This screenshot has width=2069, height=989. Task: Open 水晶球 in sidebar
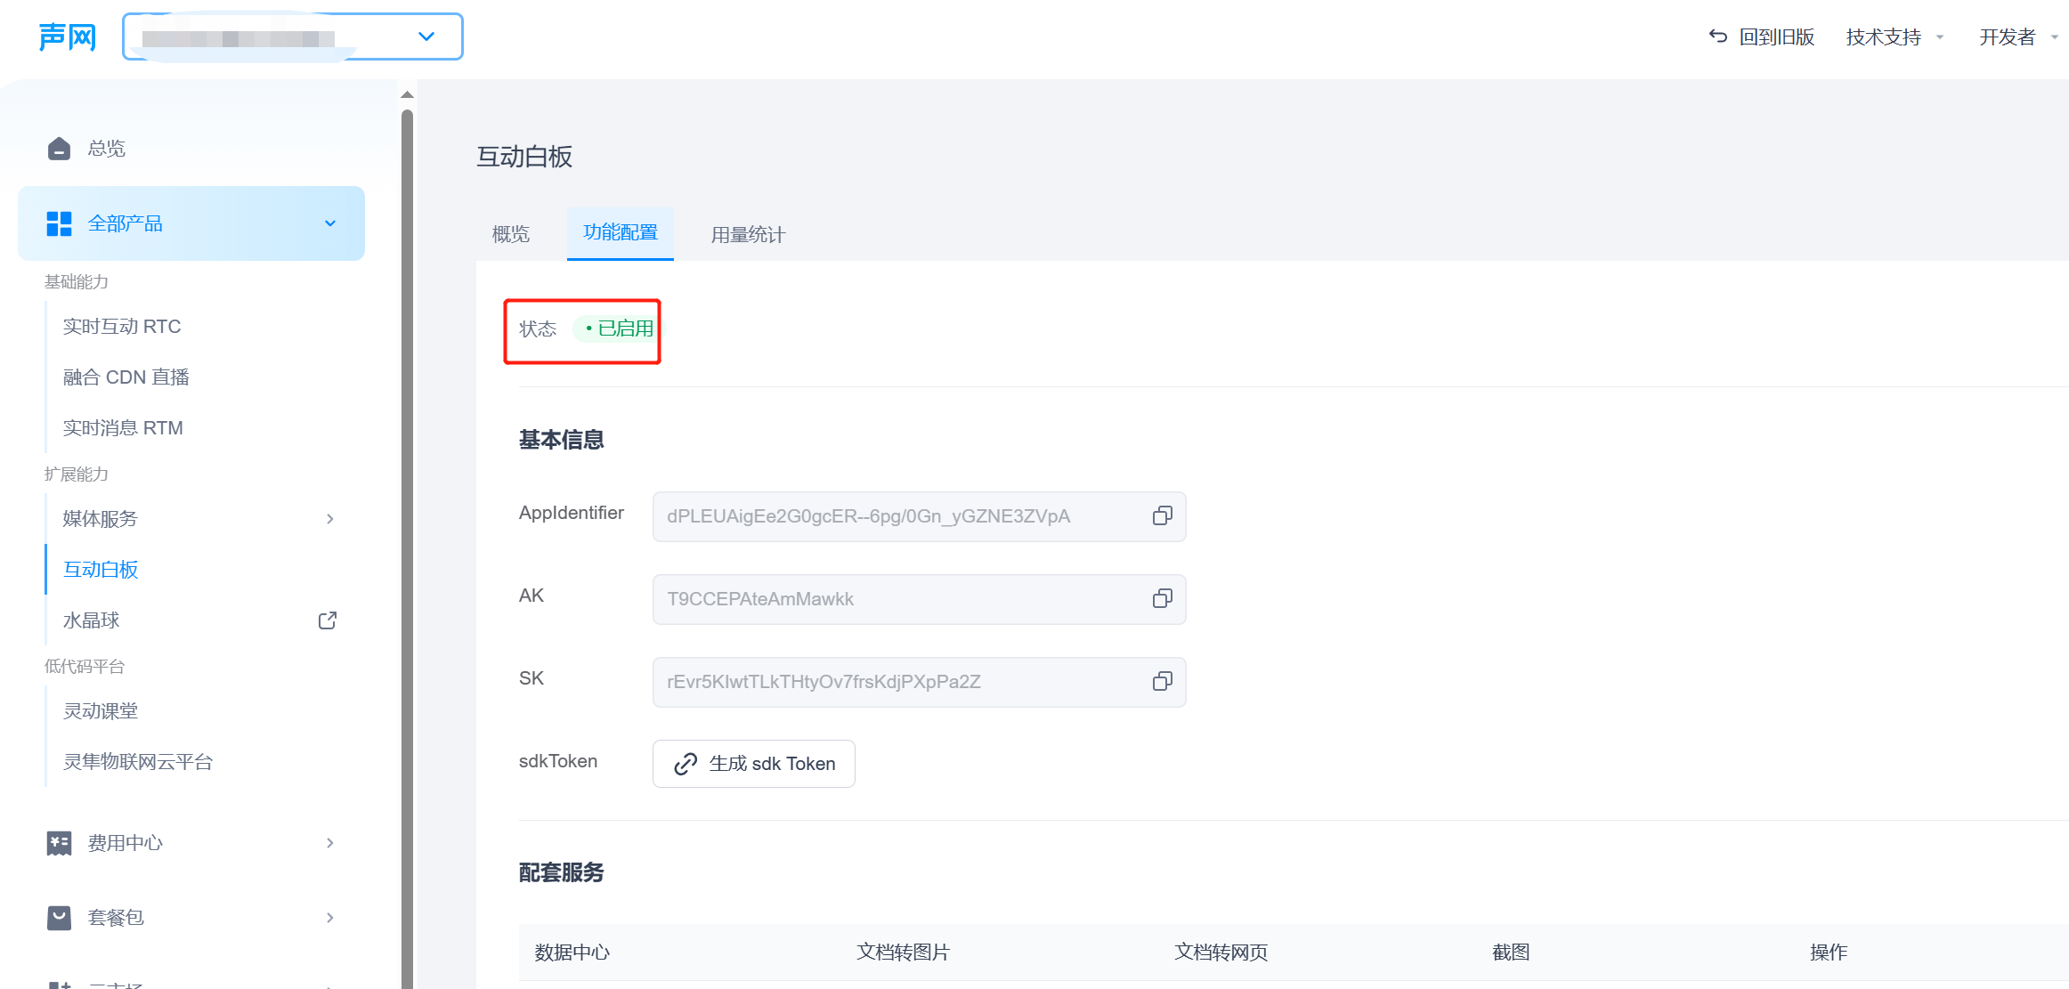click(x=91, y=620)
